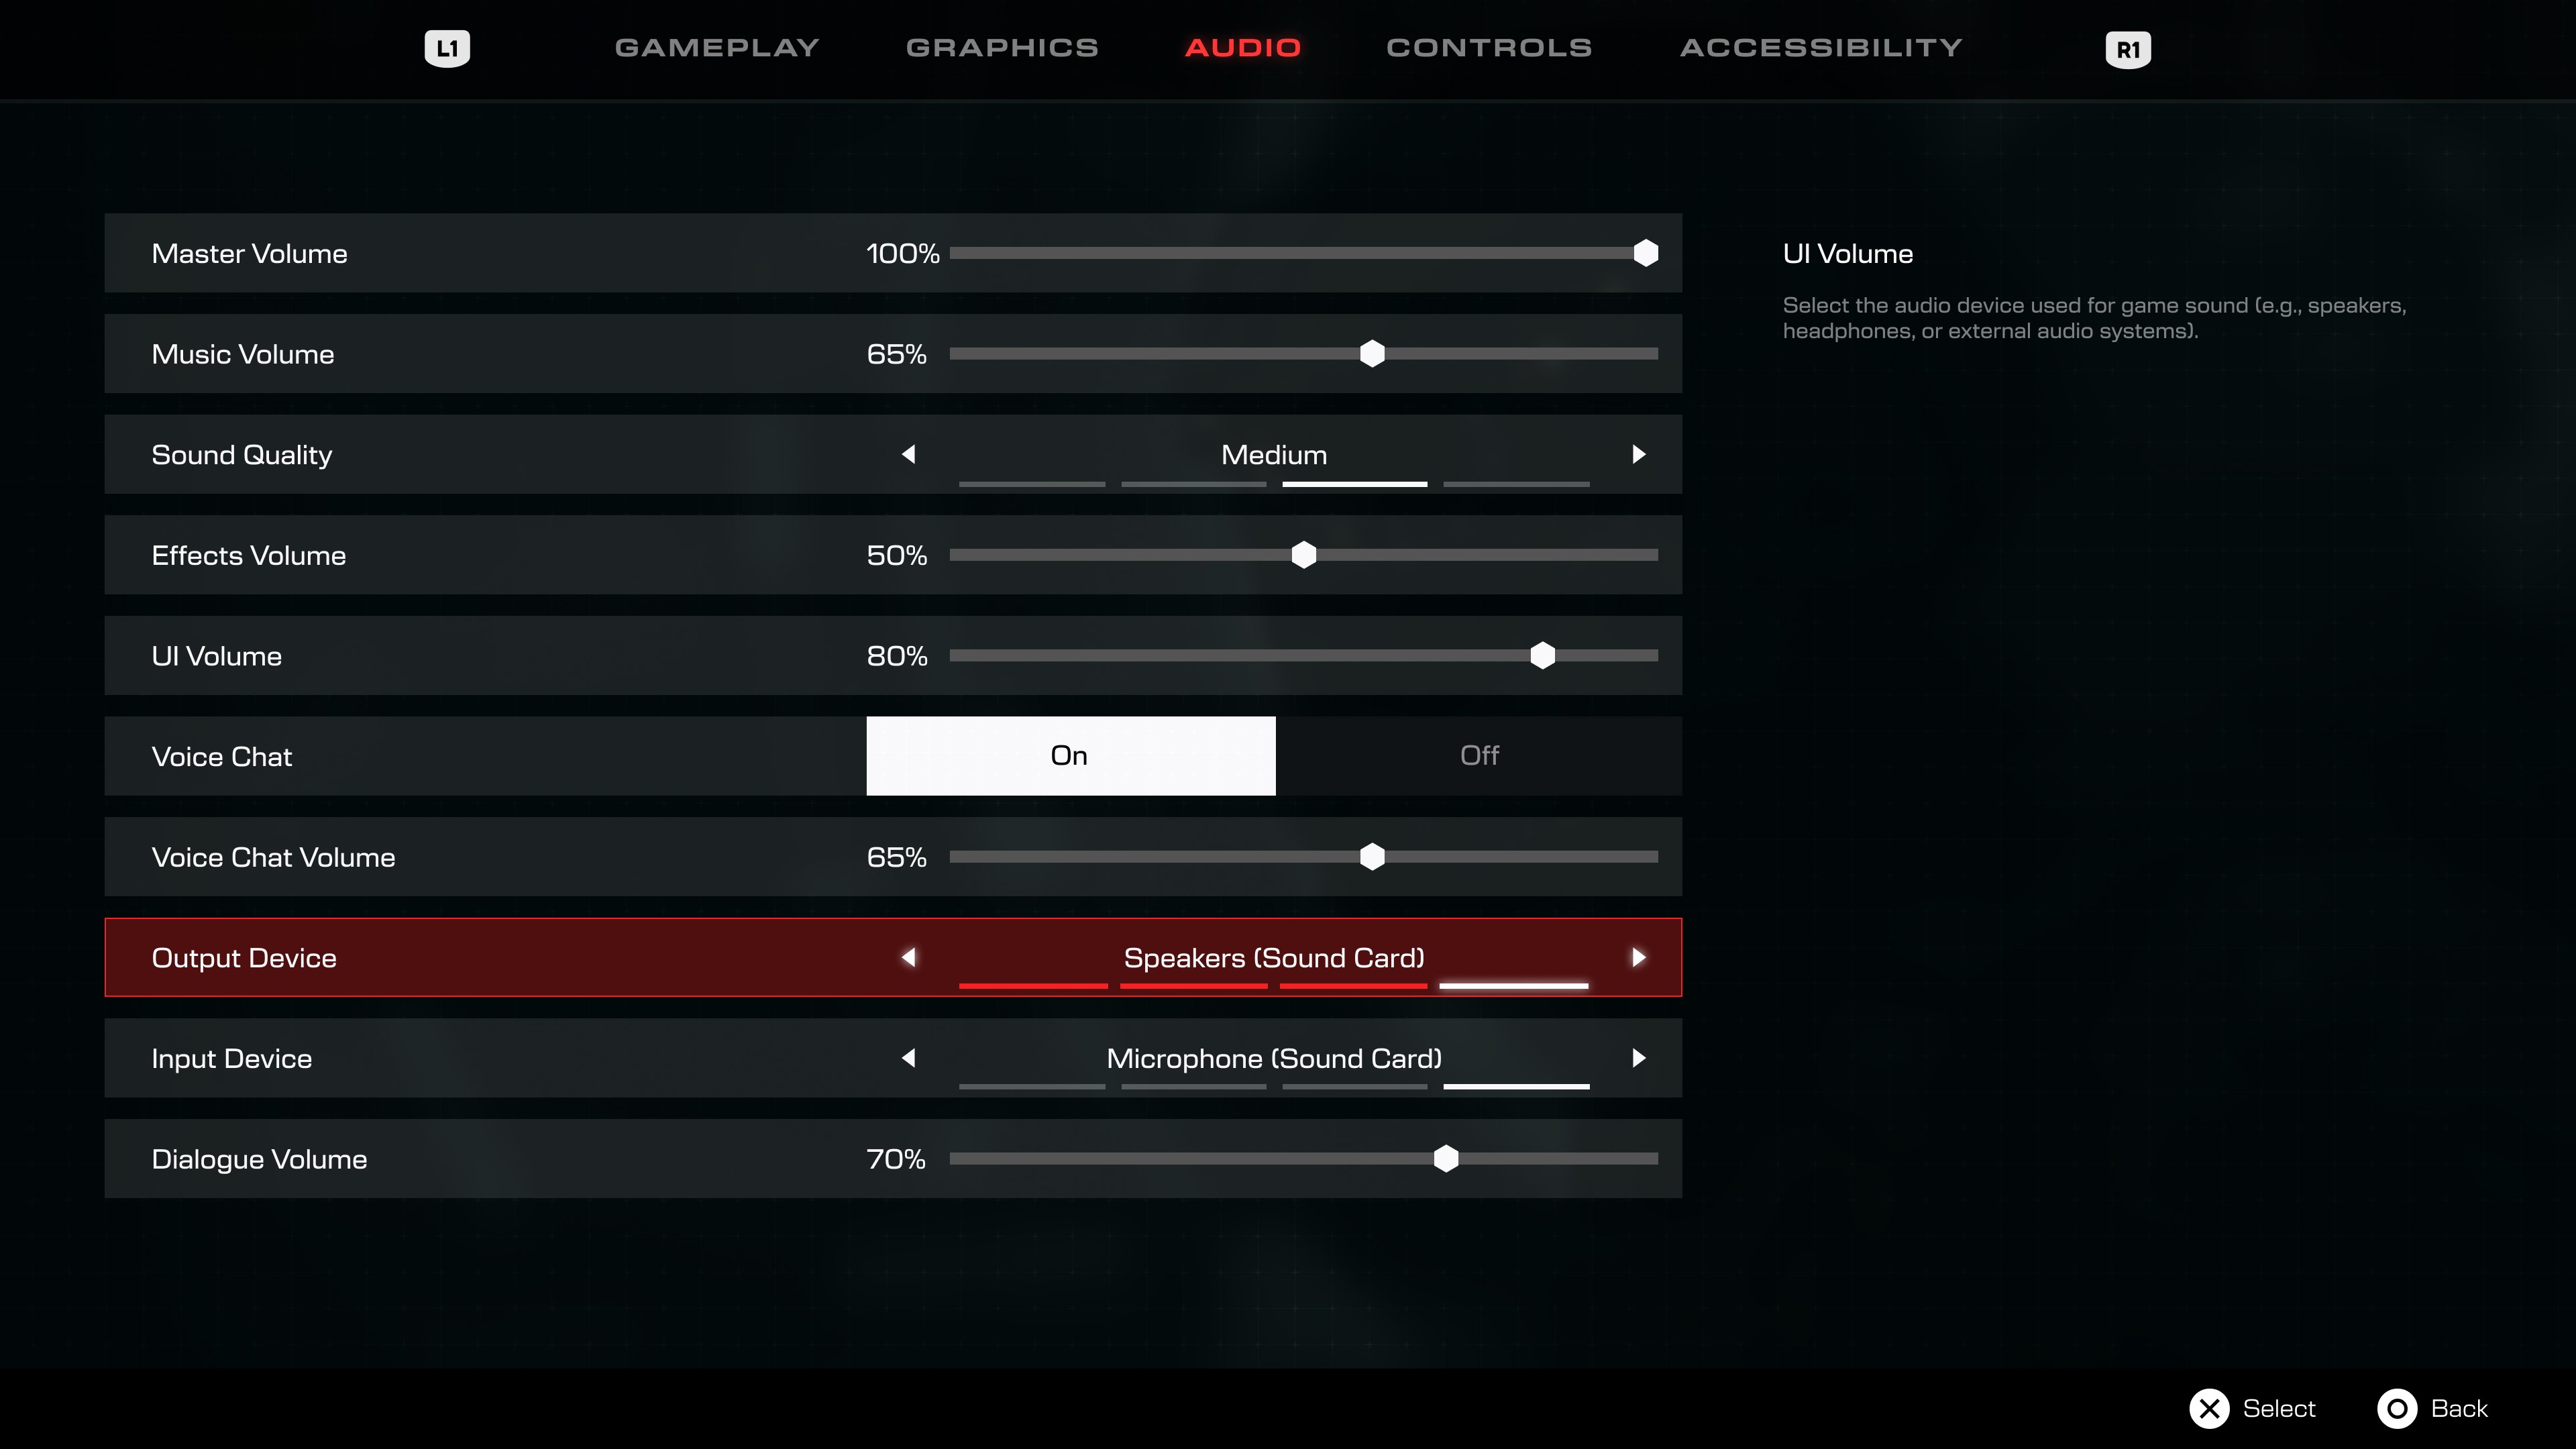2576x1449 pixels.
Task: Click the Master Volume slider handle
Action: coord(1645,253)
